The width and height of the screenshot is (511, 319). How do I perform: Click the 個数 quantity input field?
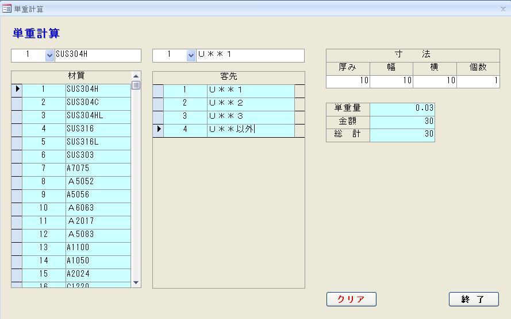(x=478, y=81)
